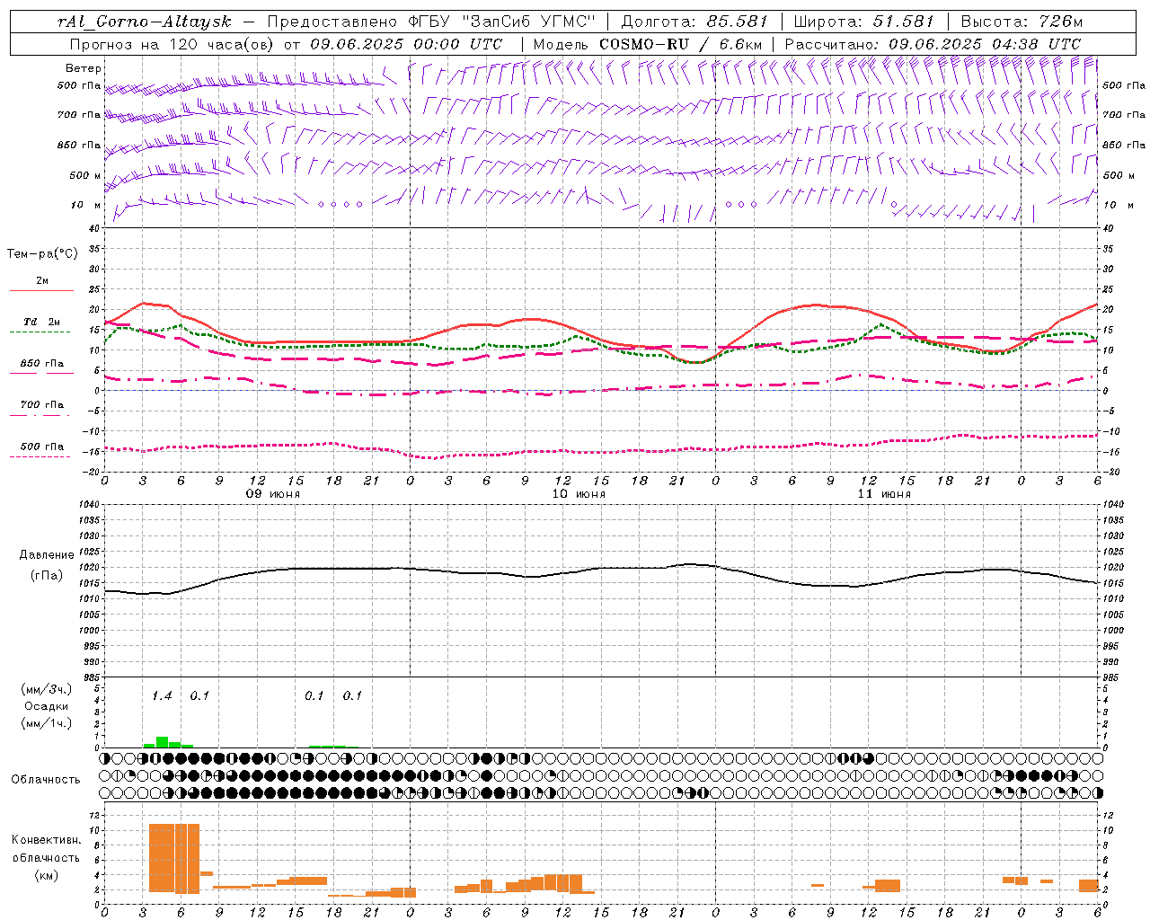Click the Модель COSMO-RU / 6.6км label
Image resolution: width=1150 pixels, height=920 pixels.
pos(647,44)
